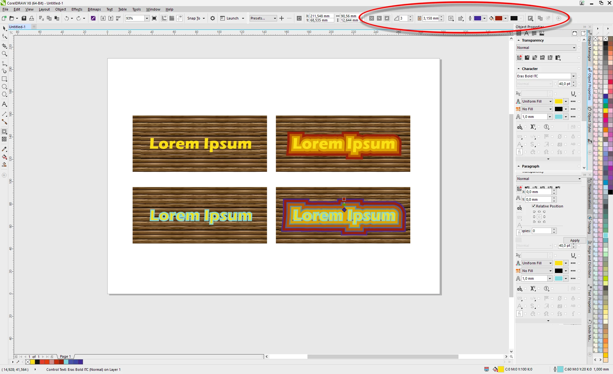The height and width of the screenshot is (374, 613).
Task: Click the Show Grid toolbar icon
Action: pyautogui.click(x=172, y=18)
